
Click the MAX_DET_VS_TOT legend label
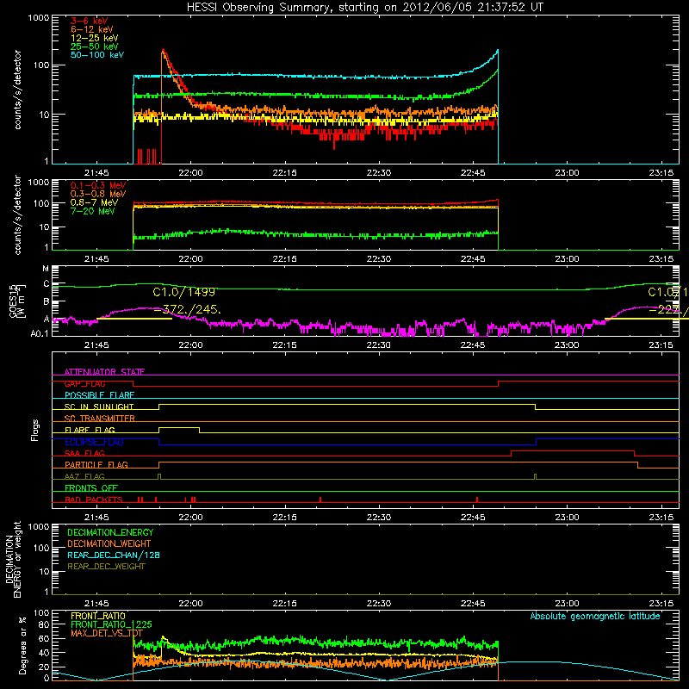click(x=107, y=633)
